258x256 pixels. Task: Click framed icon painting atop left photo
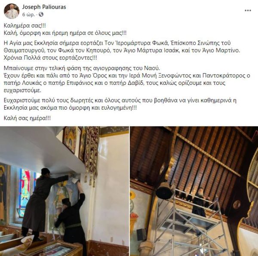tap(70, 140)
